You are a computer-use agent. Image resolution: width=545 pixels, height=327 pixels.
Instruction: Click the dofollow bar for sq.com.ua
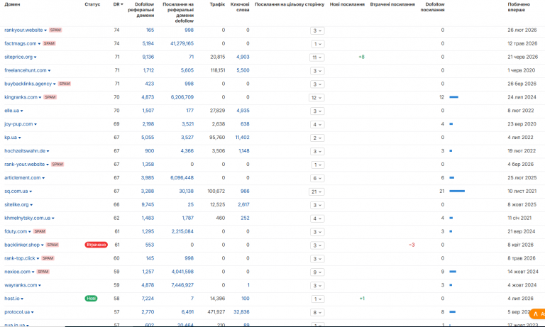coord(457,191)
